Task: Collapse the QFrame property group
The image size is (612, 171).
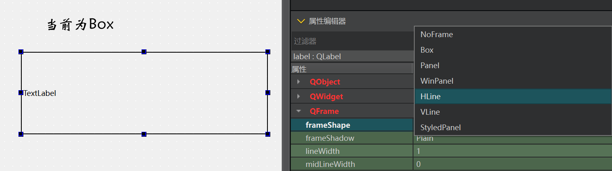Action: (x=299, y=111)
